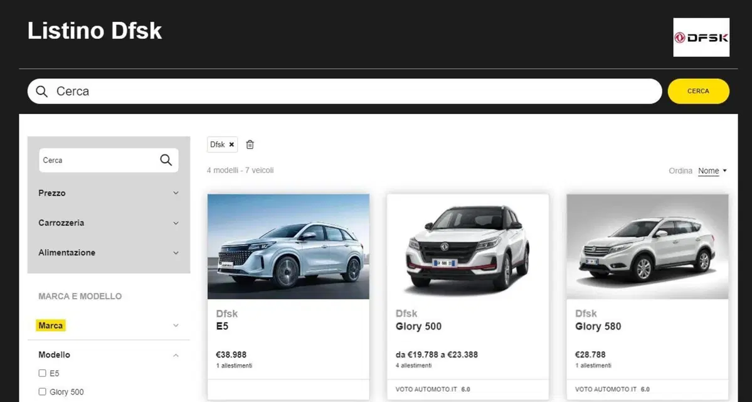Click the magnifier icon in the sidebar search box
752x402 pixels.
click(166, 160)
